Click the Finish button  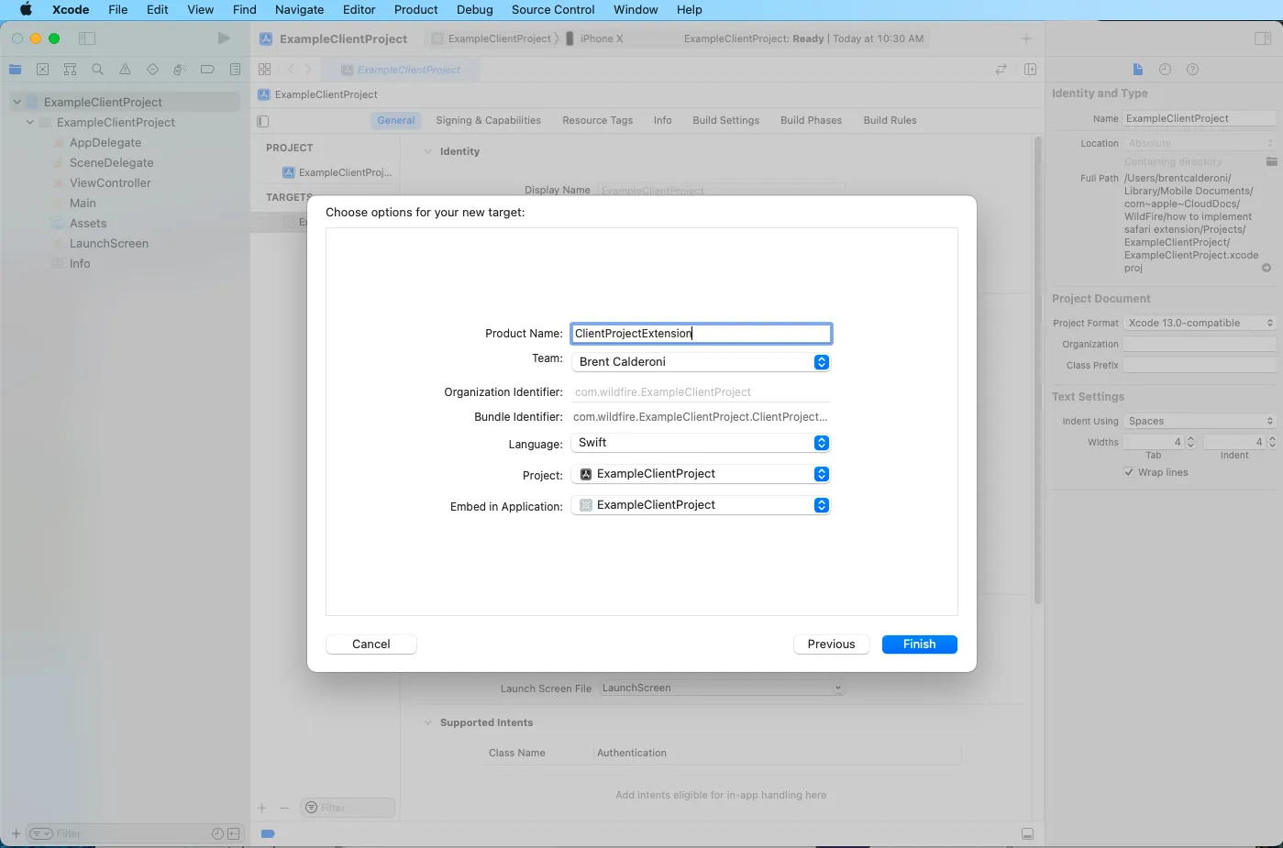[x=920, y=644]
